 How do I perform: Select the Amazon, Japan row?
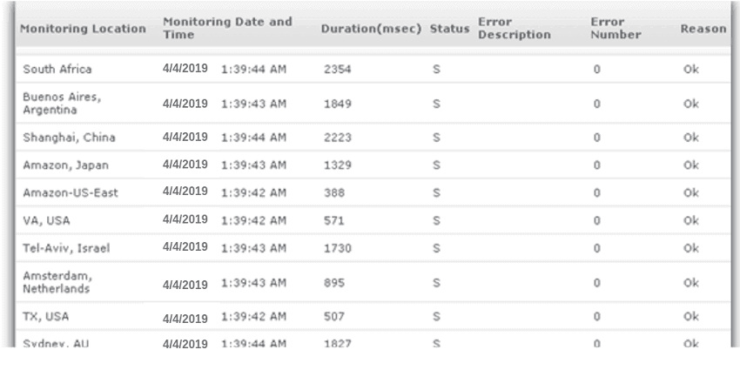[x=373, y=165]
